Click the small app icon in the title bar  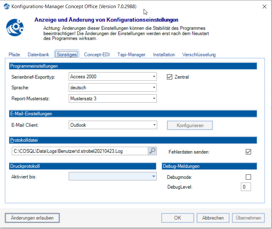pos(6,6)
